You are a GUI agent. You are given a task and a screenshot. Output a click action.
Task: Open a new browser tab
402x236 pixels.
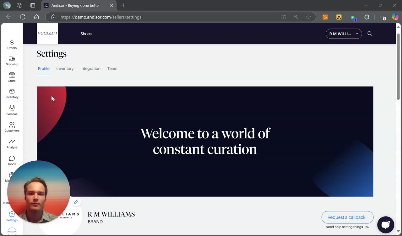[x=123, y=5]
